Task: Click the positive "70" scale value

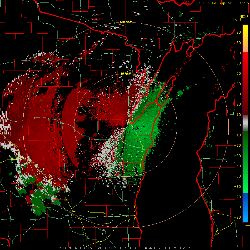Action: [x=239, y=53]
